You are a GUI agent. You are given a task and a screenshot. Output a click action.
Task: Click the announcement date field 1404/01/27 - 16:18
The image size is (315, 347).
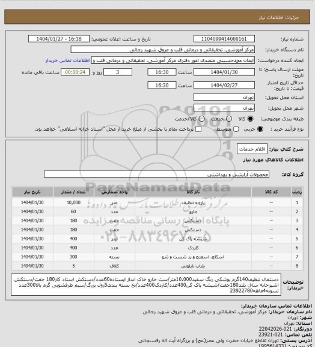coord(59,39)
